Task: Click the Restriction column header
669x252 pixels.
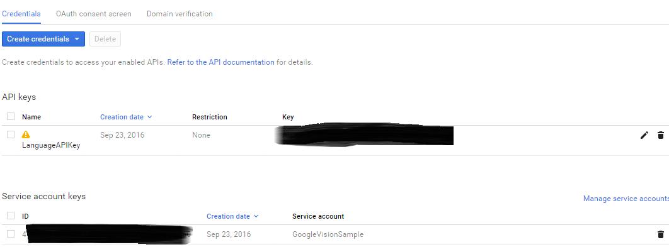Action: click(x=210, y=117)
